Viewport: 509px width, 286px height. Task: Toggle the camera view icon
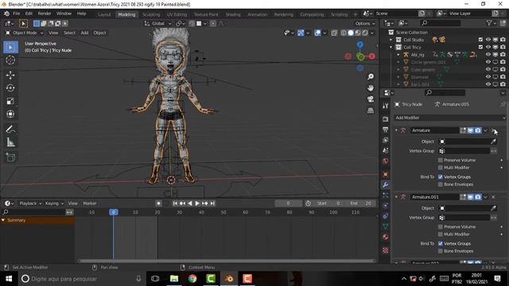click(371, 99)
